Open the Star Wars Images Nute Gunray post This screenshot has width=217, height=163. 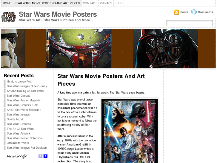[x=27, y=86]
